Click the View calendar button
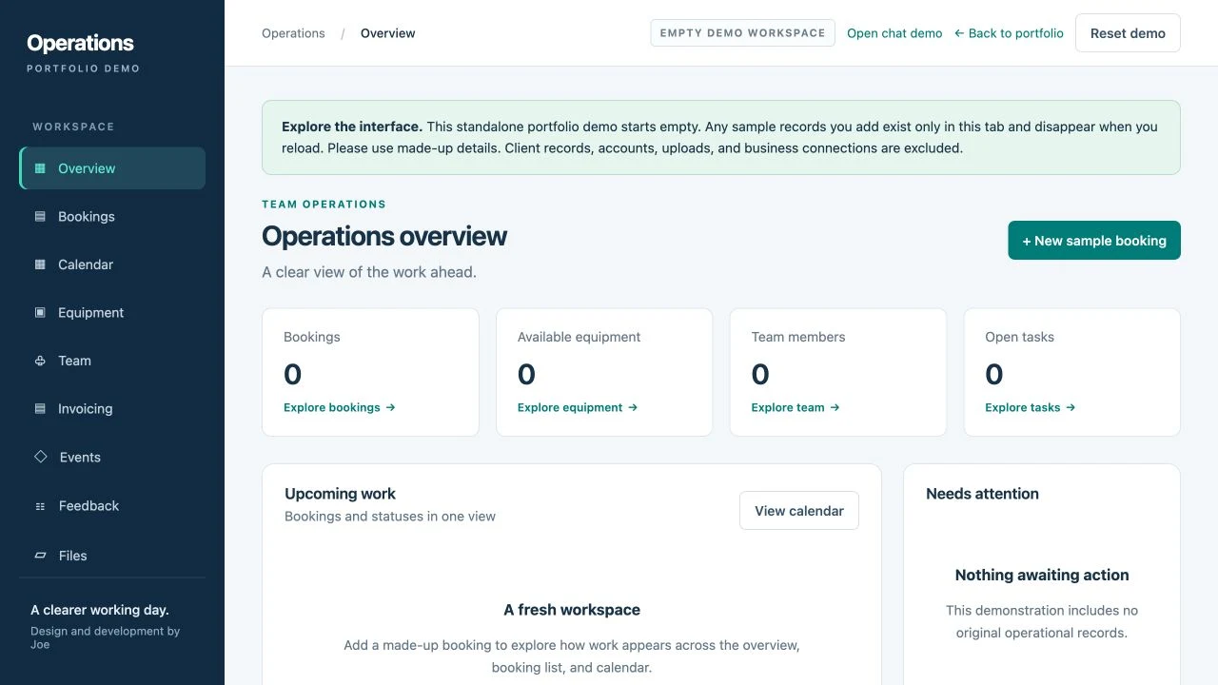The height and width of the screenshot is (685, 1218). click(x=799, y=511)
